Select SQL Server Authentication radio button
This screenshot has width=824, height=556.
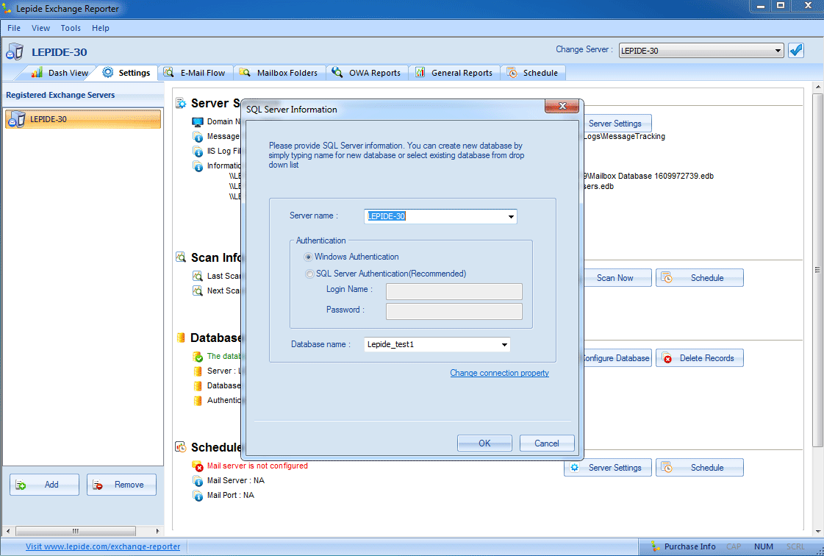[x=309, y=274]
